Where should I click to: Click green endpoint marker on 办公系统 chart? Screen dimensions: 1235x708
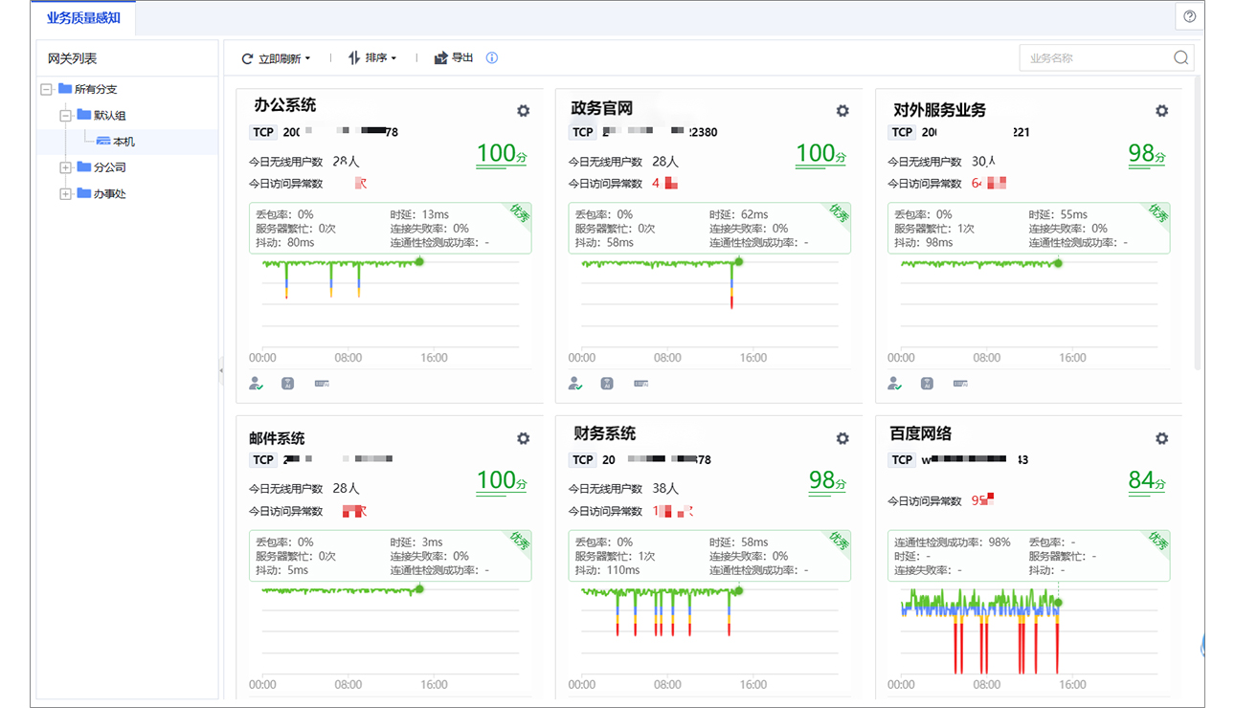tap(419, 261)
